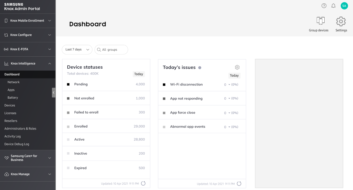Click the Expired status row
This screenshot has width=353, height=190.
click(106, 168)
